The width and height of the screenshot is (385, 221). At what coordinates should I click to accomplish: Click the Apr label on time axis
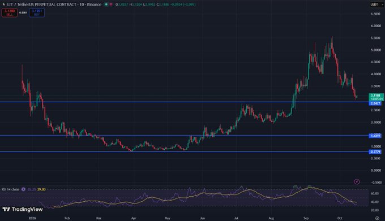click(134, 218)
